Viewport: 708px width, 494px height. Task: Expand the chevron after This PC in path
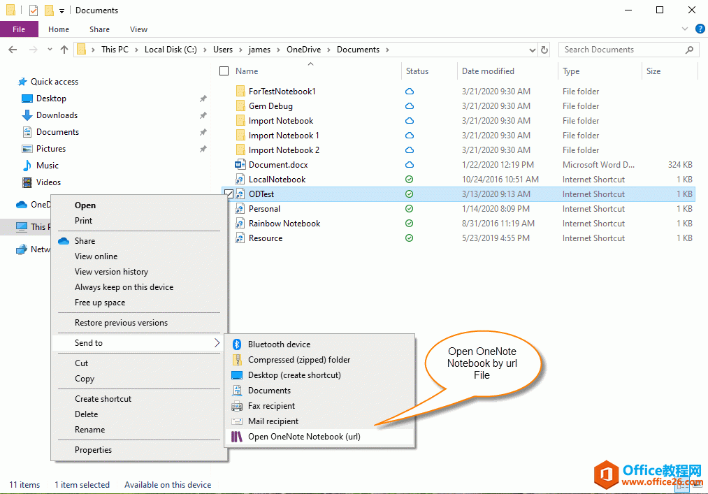click(x=136, y=50)
